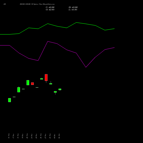Click the CE Options Chart title text
Image resolution: width=143 pixels, height=143 pixels.
pos(37,4)
